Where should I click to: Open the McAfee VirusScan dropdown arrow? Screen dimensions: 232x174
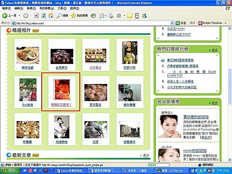pyautogui.click(x=226, y=23)
